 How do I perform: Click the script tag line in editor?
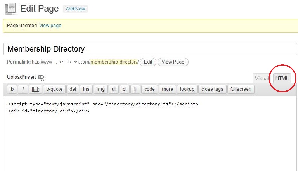coord(103,104)
